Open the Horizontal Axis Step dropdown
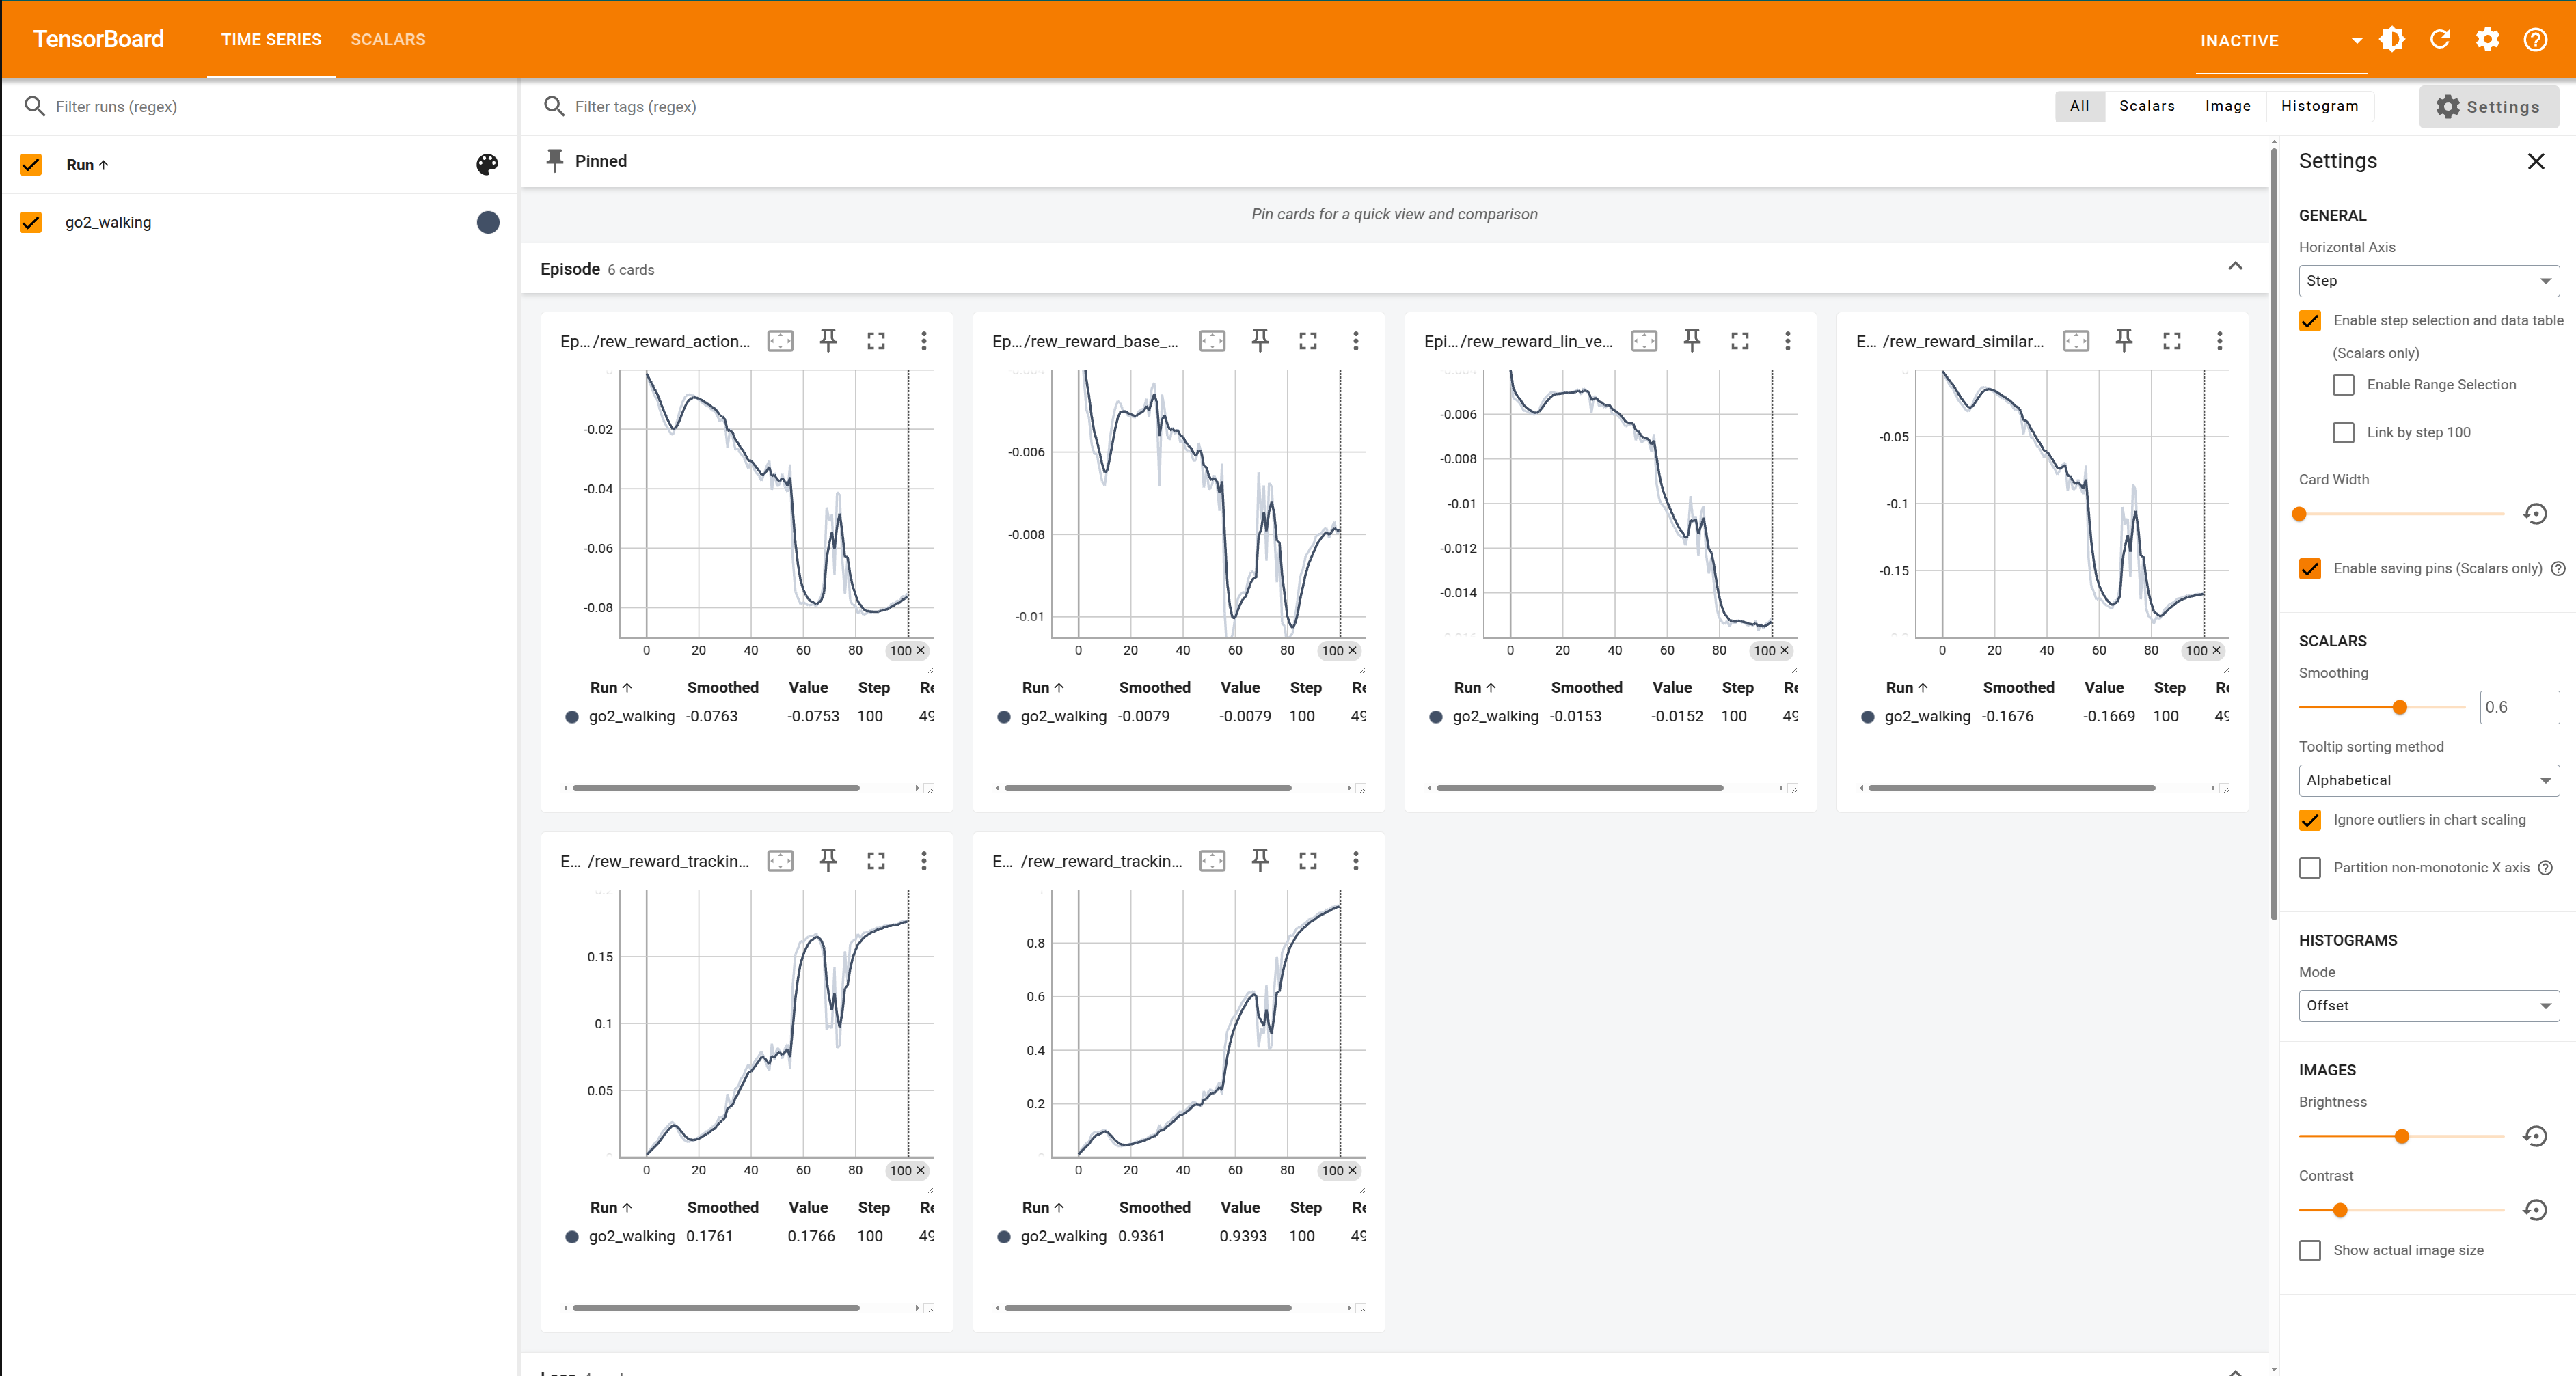The height and width of the screenshot is (1376, 2576). tap(2429, 281)
